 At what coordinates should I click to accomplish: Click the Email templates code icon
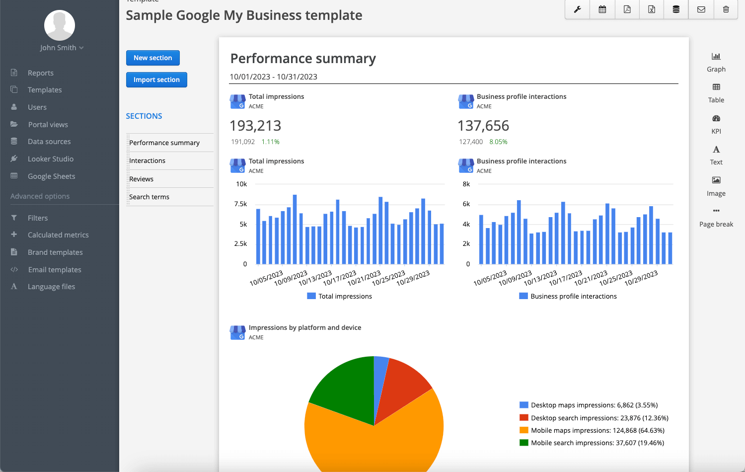tap(14, 269)
